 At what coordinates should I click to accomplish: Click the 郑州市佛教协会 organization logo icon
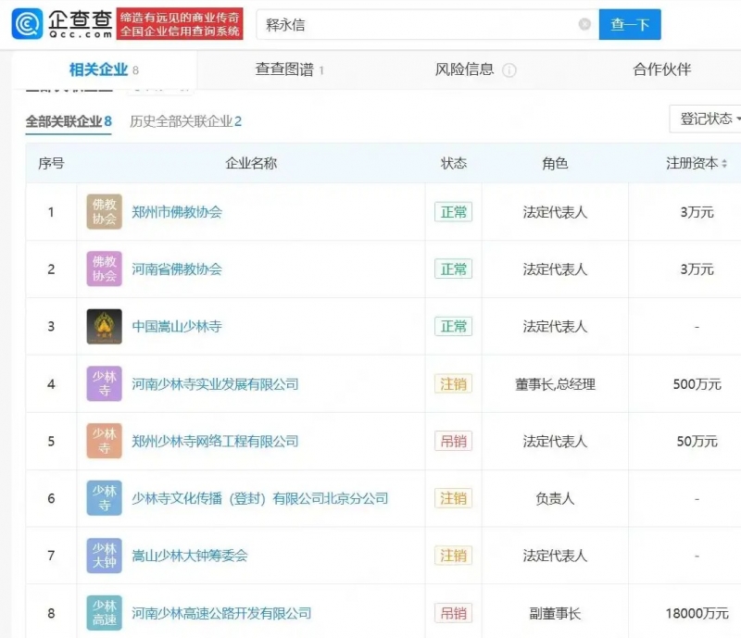(x=104, y=212)
